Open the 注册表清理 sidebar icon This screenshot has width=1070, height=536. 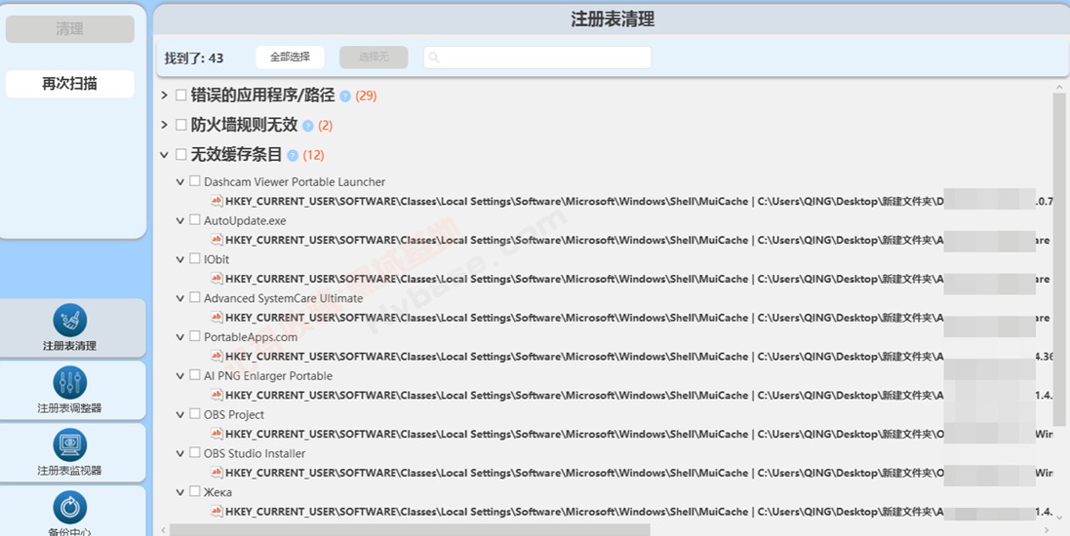pos(69,321)
